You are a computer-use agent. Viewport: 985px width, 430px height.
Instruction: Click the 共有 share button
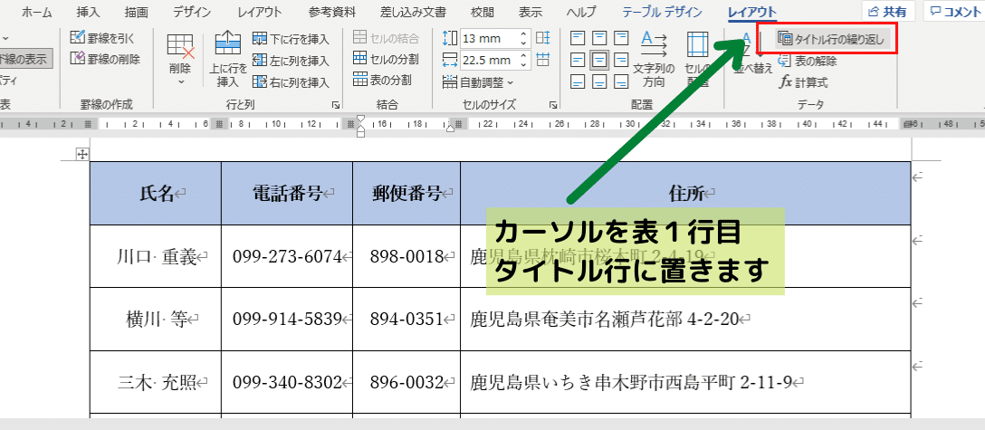(887, 11)
